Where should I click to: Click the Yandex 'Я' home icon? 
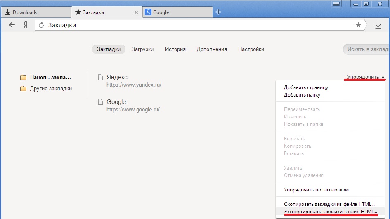pyautogui.click(x=25, y=25)
